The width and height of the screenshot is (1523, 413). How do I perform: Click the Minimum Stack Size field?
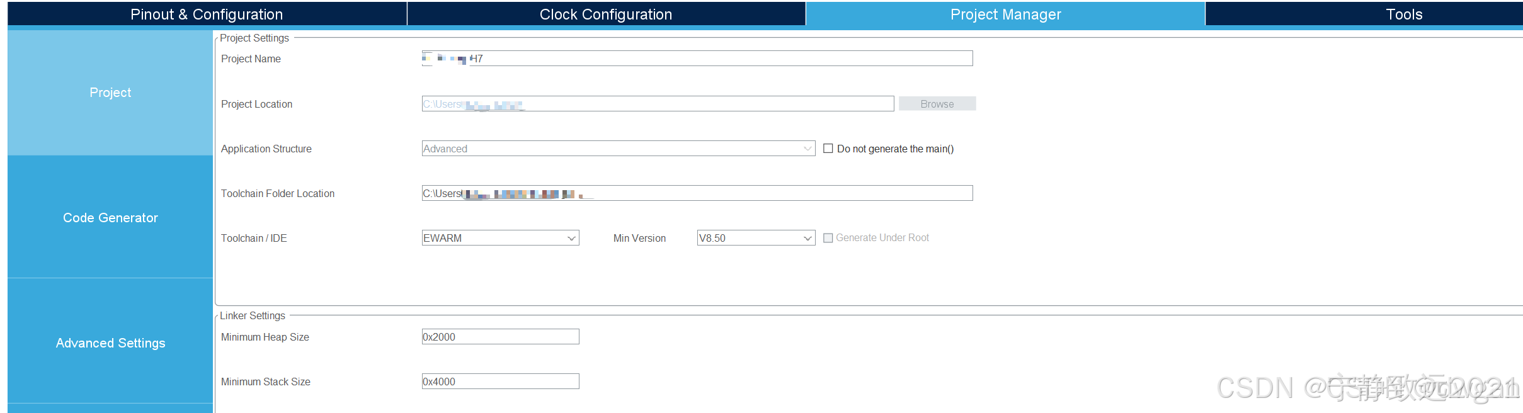pyautogui.click(x=500, y=382)
